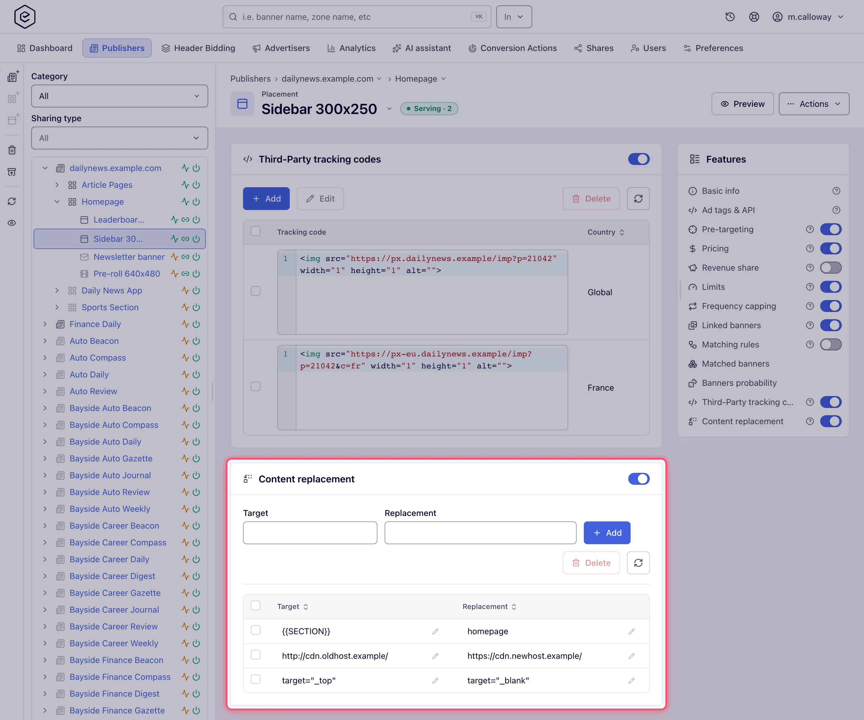The image size is (864, 720).
Task: Turn off Third-Party tracking codes panel toggle
Action: 638,159
